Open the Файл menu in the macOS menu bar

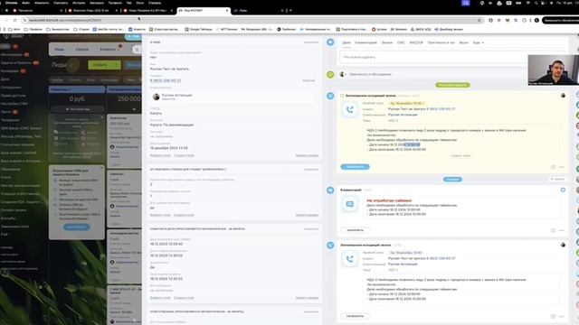tap(26, 3)
